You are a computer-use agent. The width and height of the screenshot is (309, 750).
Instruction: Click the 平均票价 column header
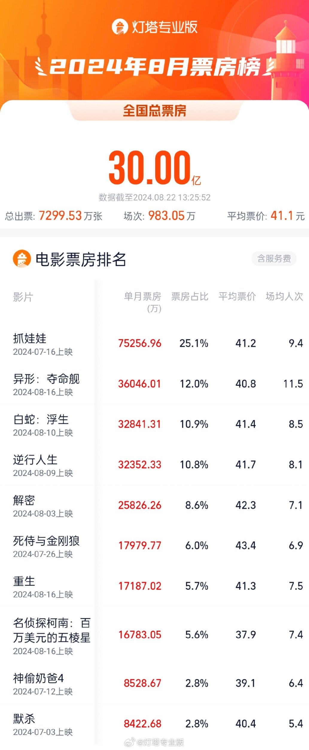[237, 297]
